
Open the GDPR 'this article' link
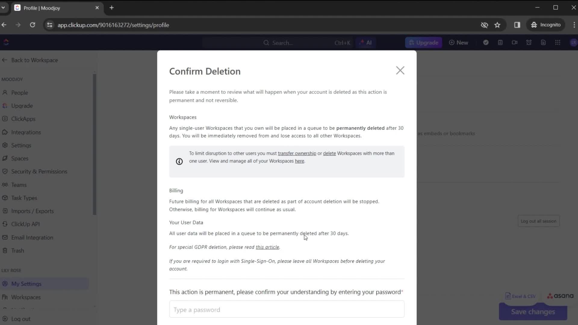(267, 247)
